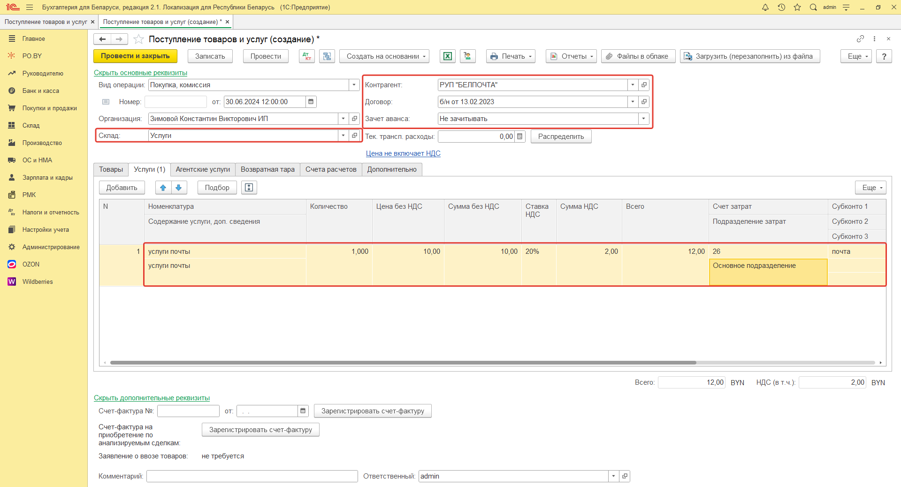Expand Организация dropdown list
Image resolution: width=901 pixels, height=487 pixels.
(x=344, y=119)
